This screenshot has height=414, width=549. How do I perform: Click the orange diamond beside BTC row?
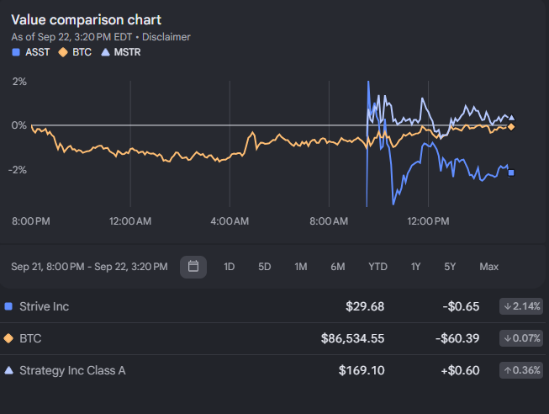[x=8, y=338]
